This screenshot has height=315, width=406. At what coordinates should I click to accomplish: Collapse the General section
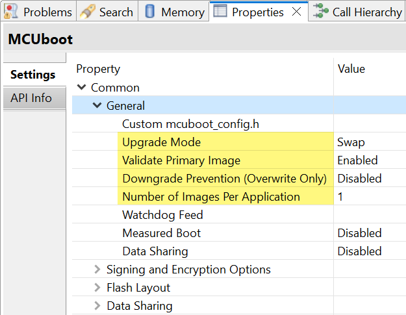[97, 106]
